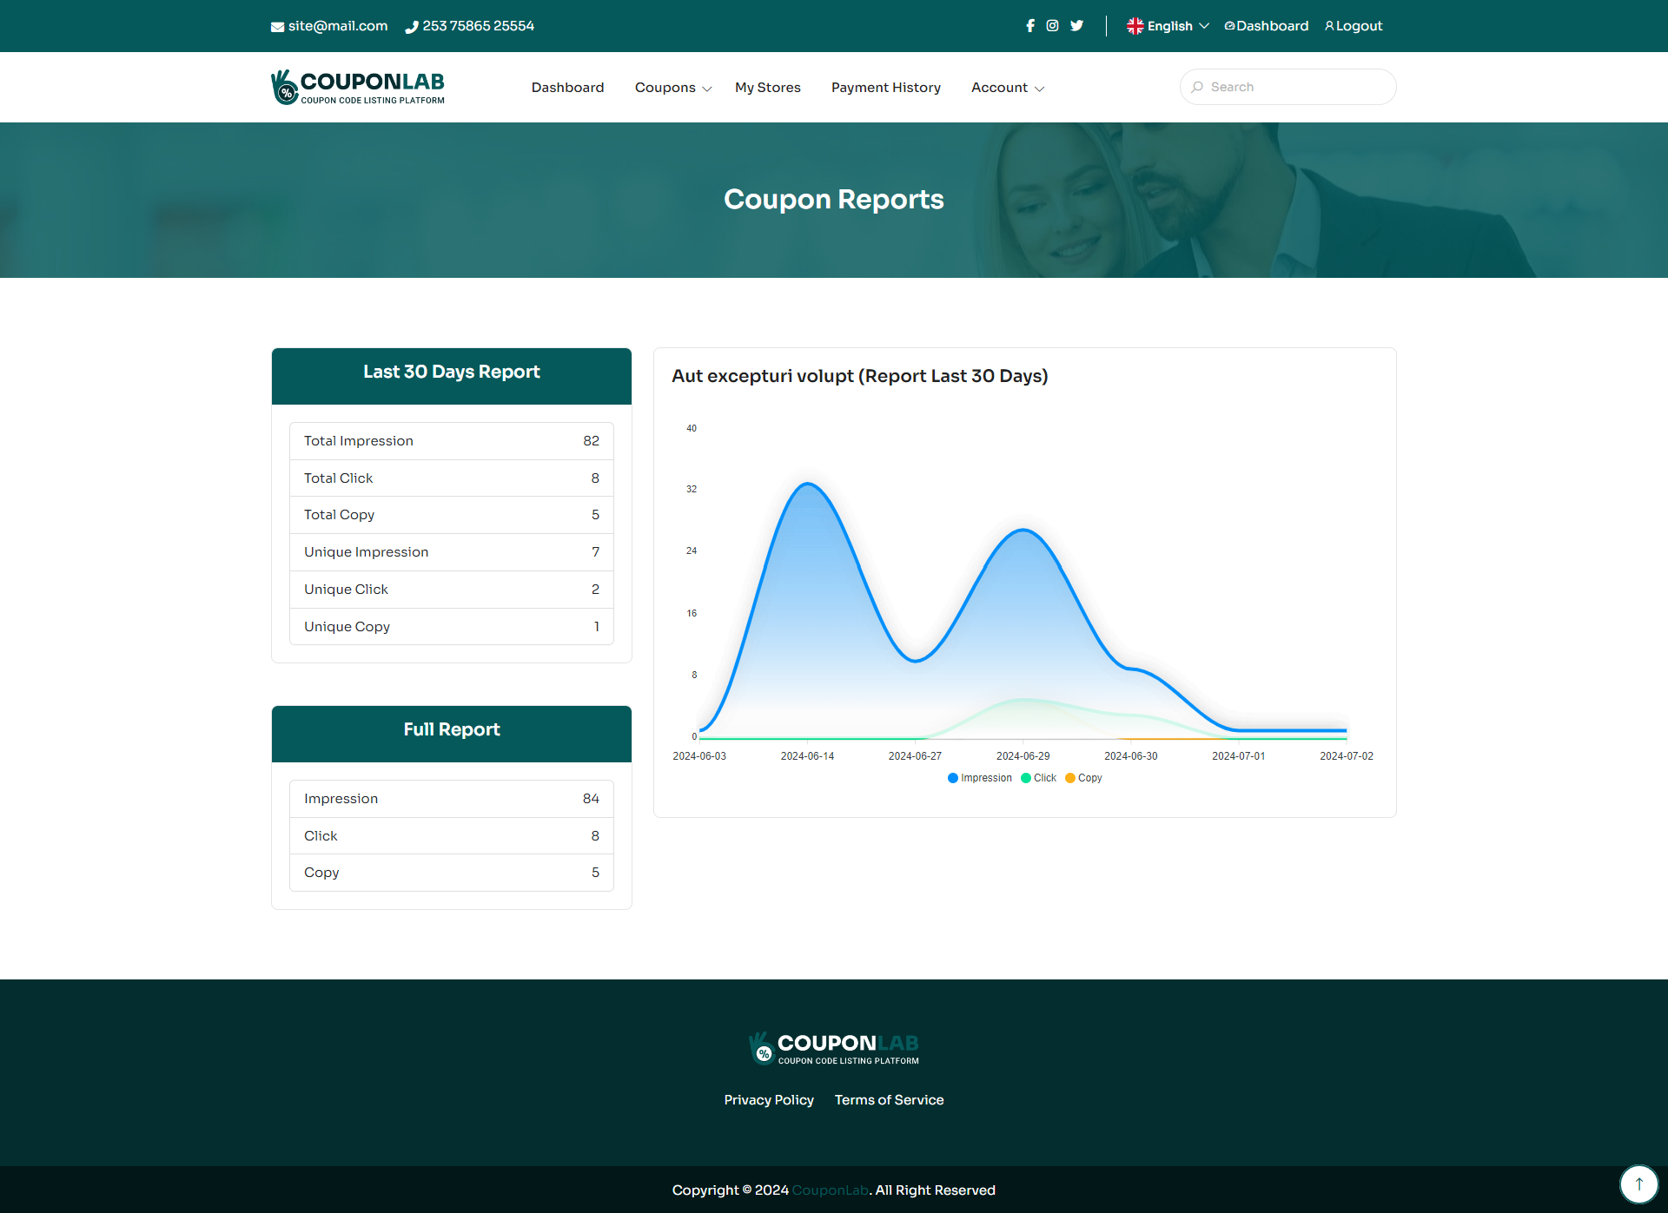This screenshot has height=1213, width=1668.
Task: Go to My Stores menu item
Action: (768, 88)
